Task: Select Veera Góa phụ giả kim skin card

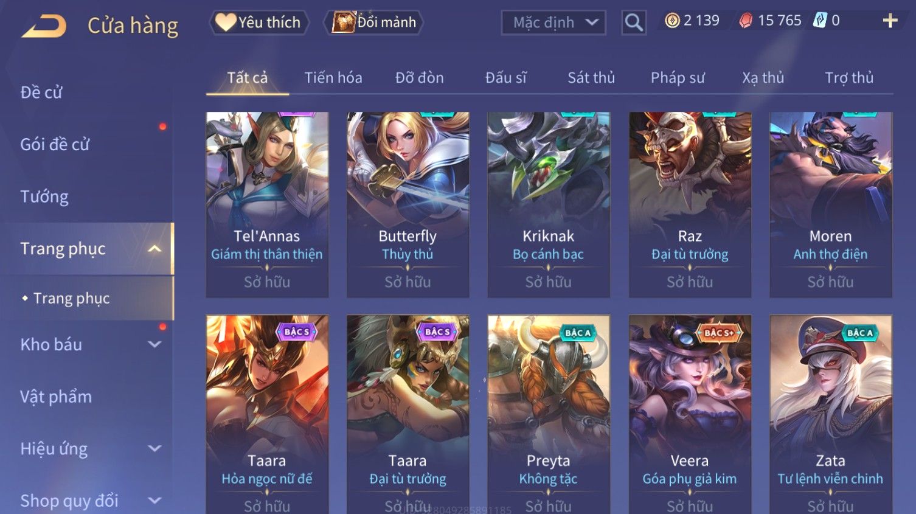Action: [x=690, y=414]
